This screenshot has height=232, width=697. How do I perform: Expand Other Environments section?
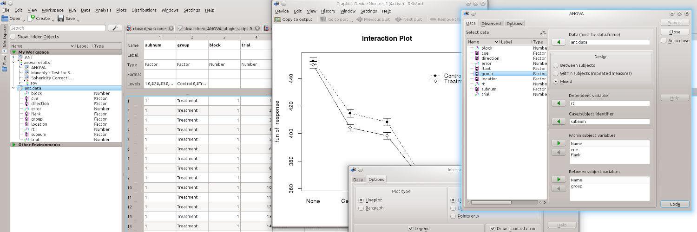14,145
